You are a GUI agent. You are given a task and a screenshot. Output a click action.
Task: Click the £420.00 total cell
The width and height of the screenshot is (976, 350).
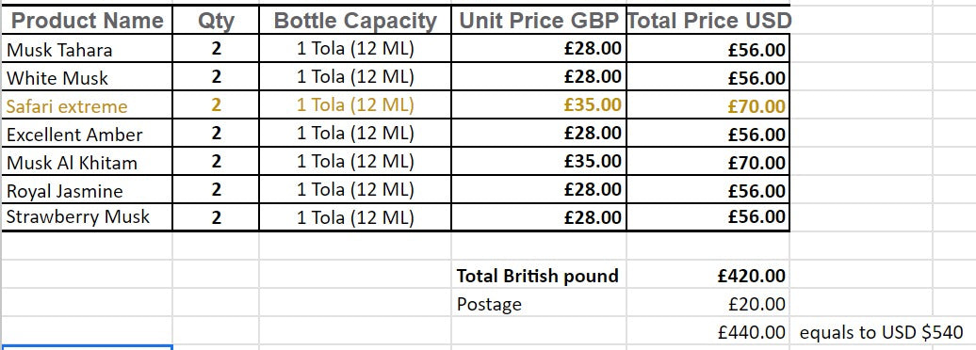coord(708,275)
